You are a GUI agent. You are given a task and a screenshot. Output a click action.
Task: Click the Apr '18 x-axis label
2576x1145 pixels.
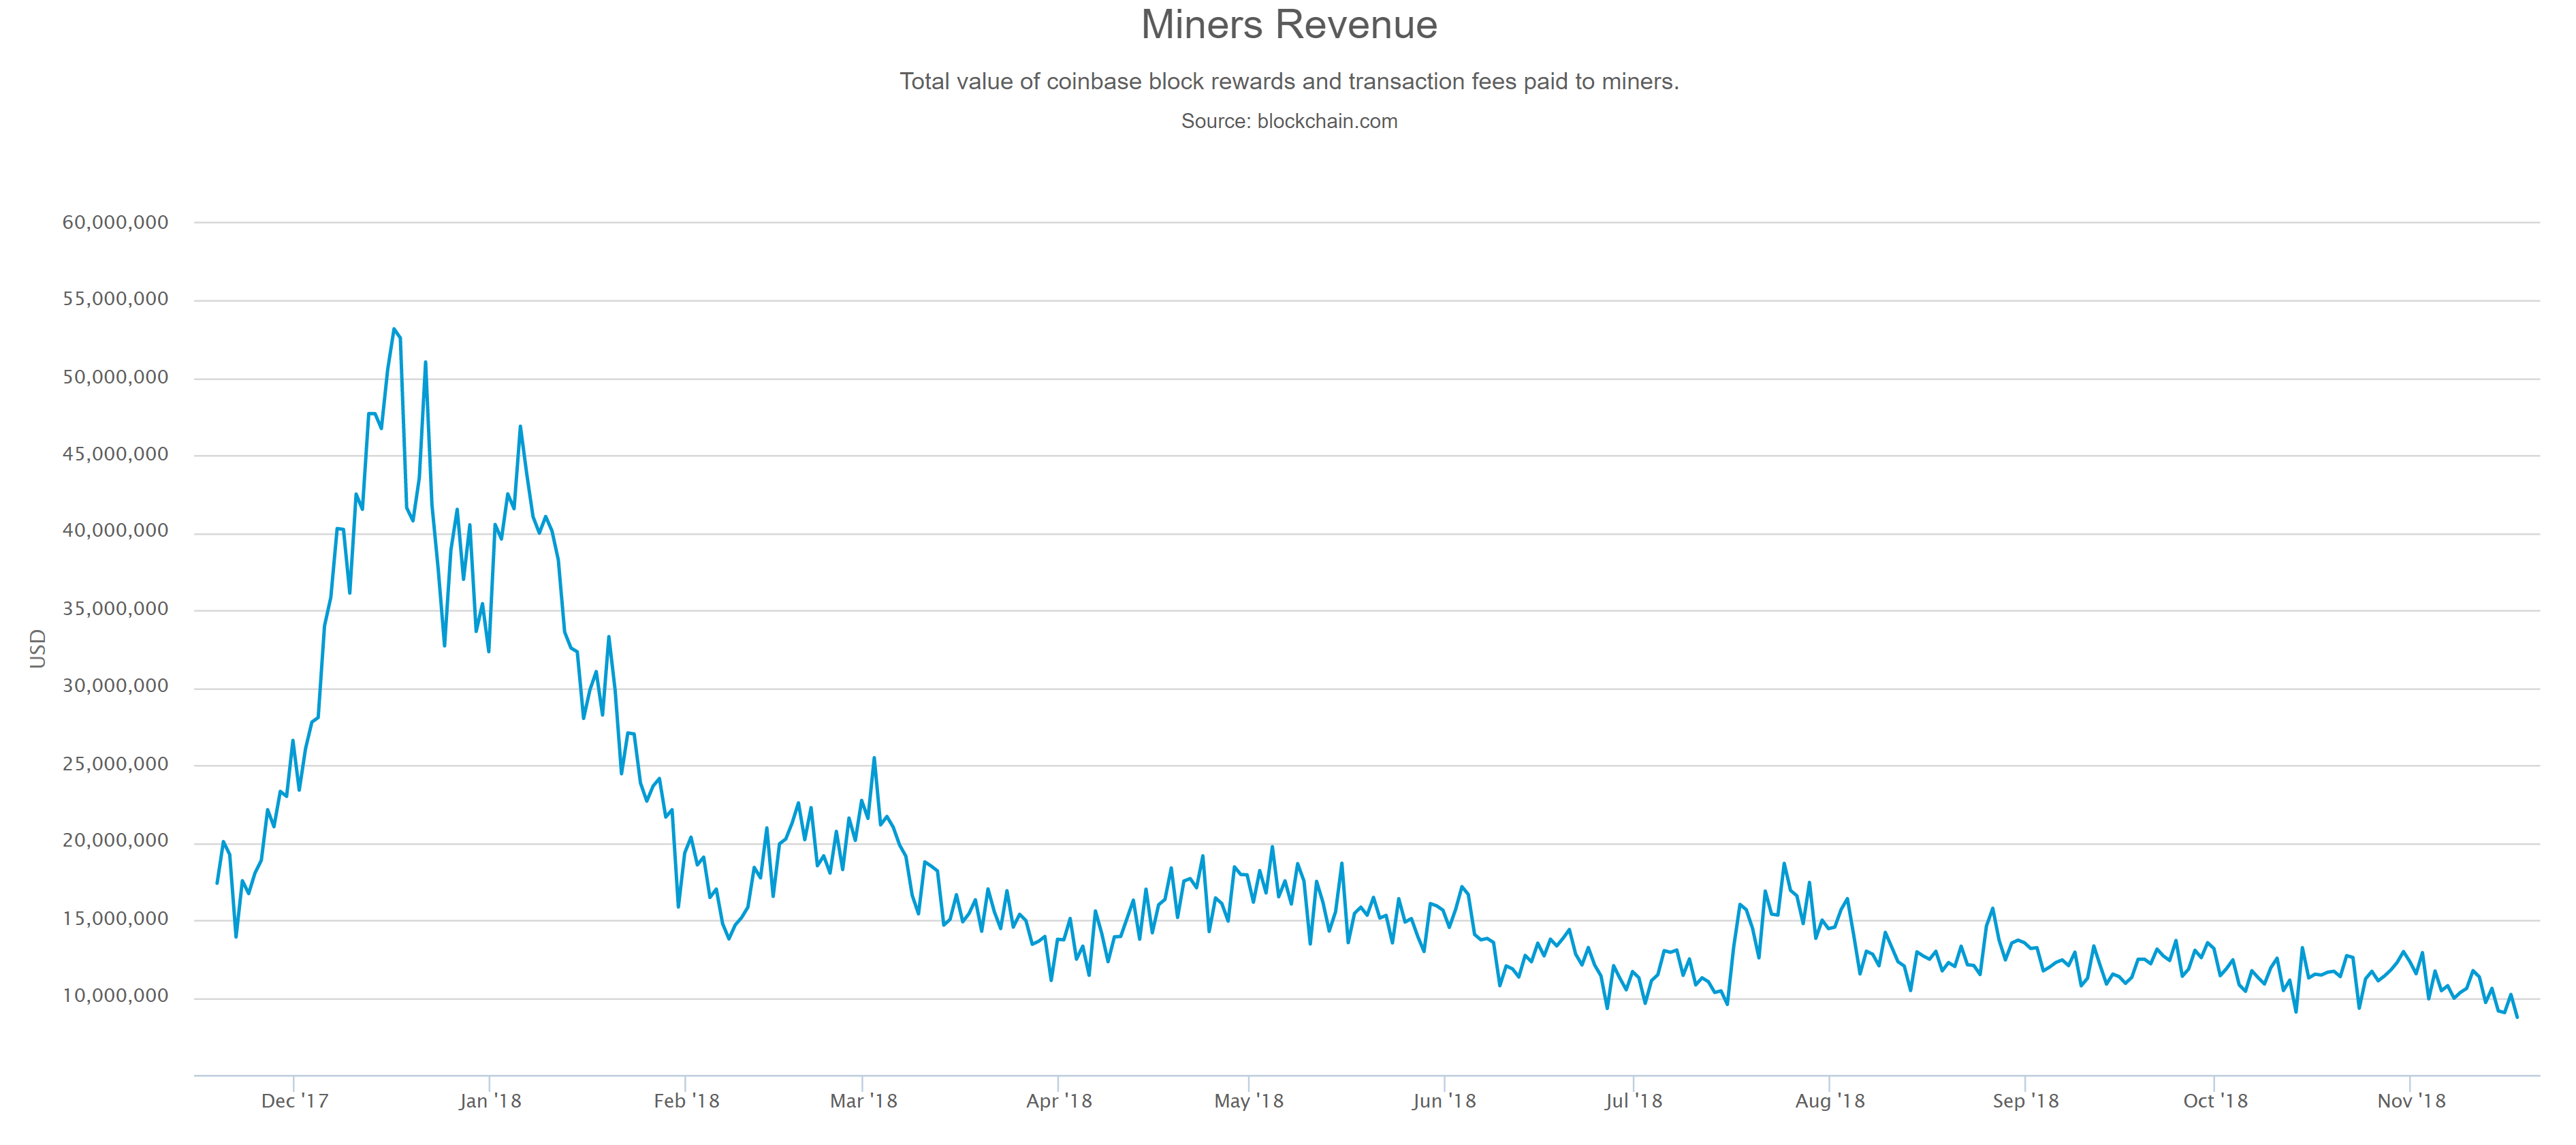tap(1058, 1101)
